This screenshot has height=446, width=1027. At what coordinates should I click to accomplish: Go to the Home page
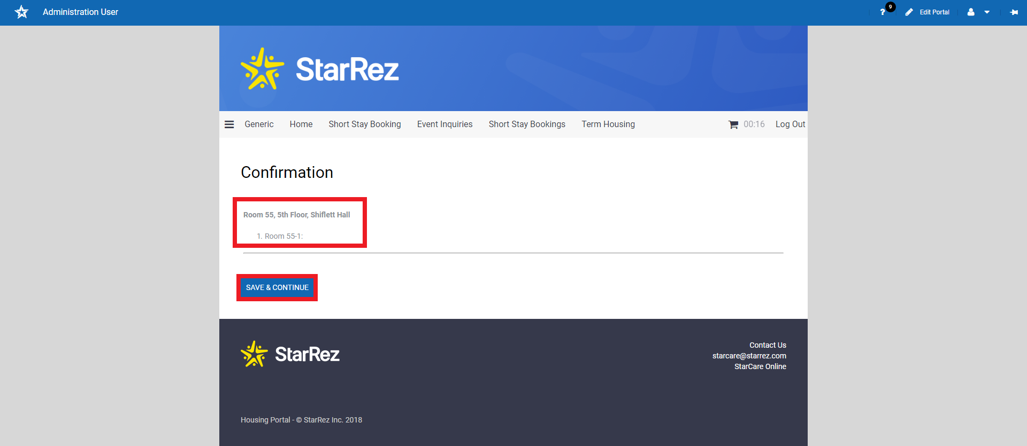[301, 124]
